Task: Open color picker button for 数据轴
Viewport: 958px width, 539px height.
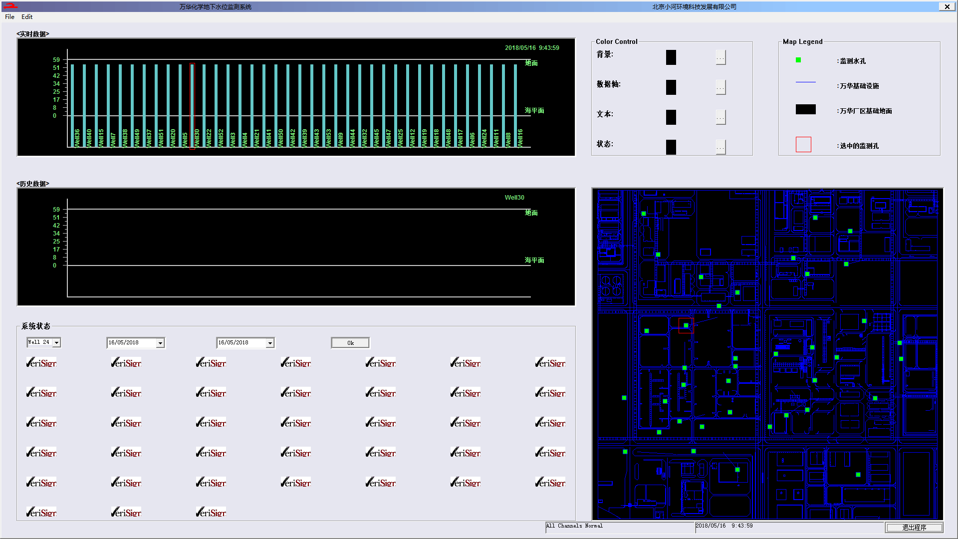Action: [x=720, y=87]
